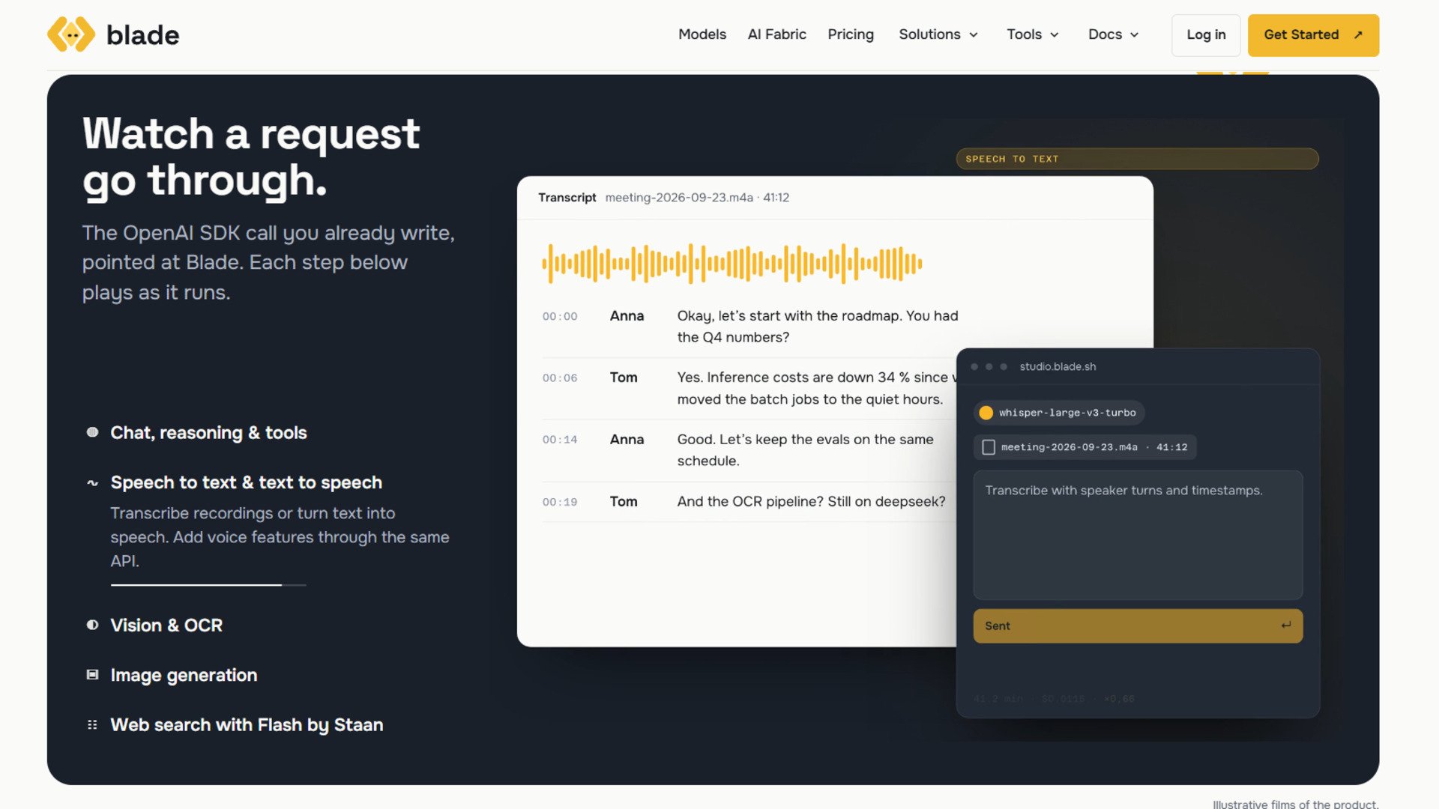
Task: Select Chat, reasoning & tools step
Action: tap(208, 433)
